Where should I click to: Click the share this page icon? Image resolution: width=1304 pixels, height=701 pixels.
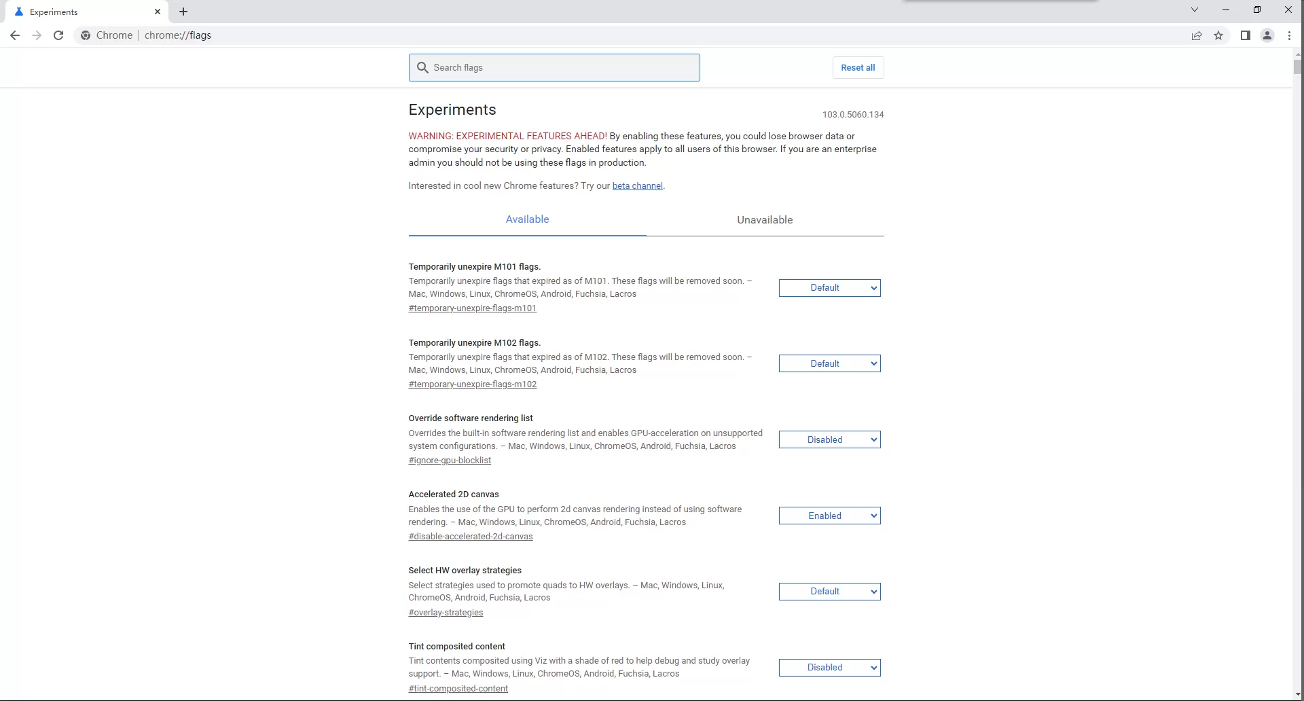click(x=1197, y=35)
